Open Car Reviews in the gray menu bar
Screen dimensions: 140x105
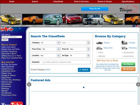tap(41, 26)
